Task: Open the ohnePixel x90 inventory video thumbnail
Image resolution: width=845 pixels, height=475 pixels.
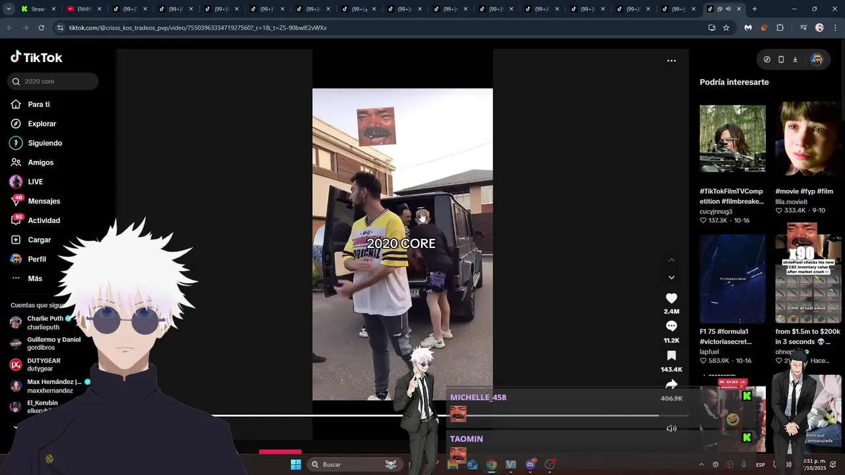Action: click(808, 279)
